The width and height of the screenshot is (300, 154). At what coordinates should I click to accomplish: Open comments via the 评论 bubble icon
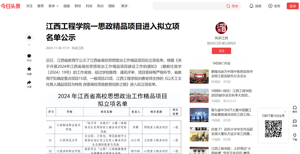click(x=29, y=56)
